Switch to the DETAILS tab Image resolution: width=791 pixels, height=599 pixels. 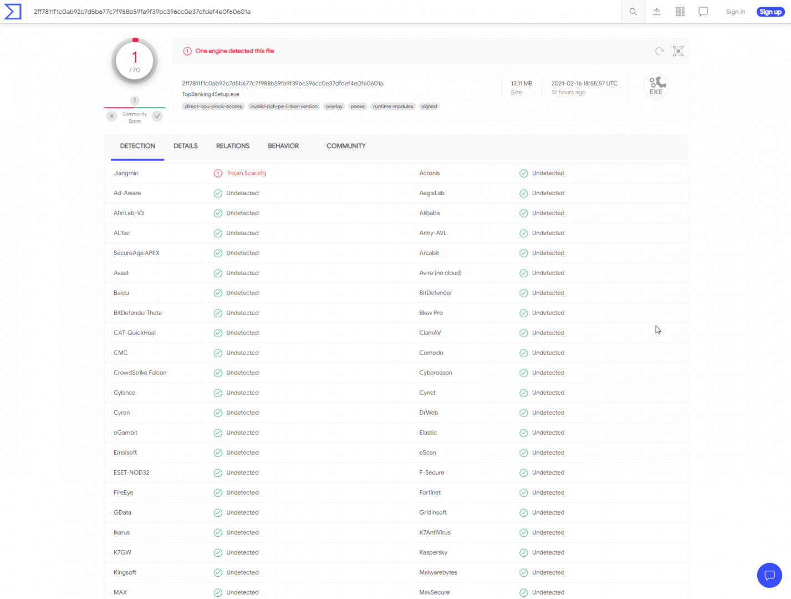185,146
